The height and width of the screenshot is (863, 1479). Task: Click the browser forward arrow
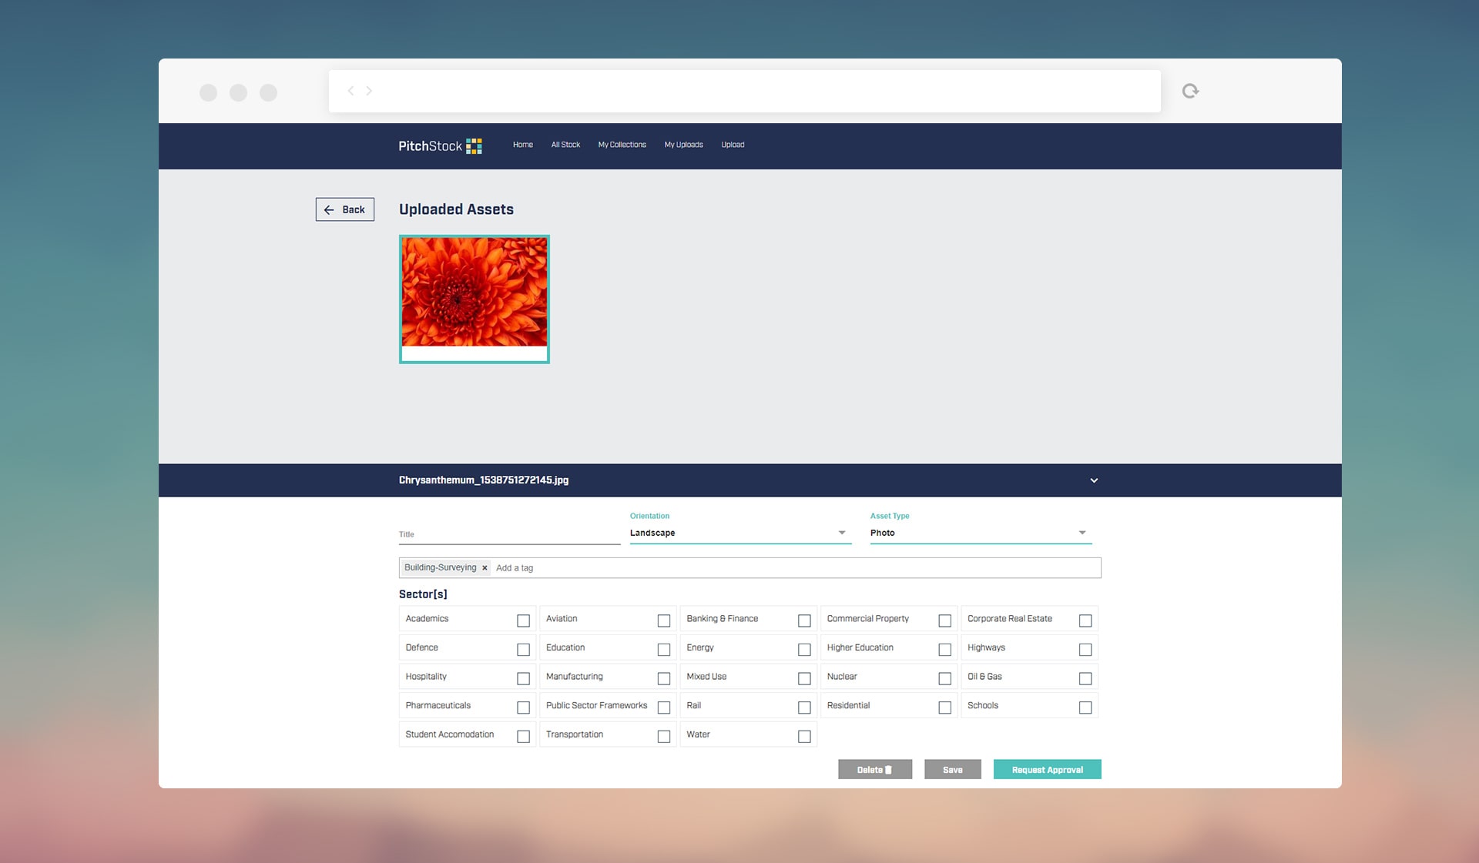click(369, 91)
